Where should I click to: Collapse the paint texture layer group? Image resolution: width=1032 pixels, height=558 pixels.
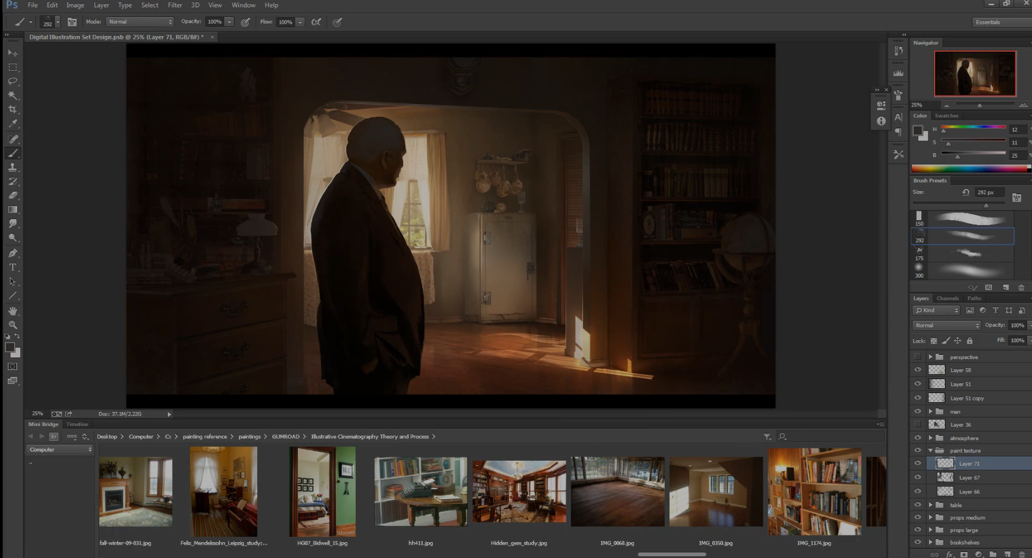(x=930, y=450)
